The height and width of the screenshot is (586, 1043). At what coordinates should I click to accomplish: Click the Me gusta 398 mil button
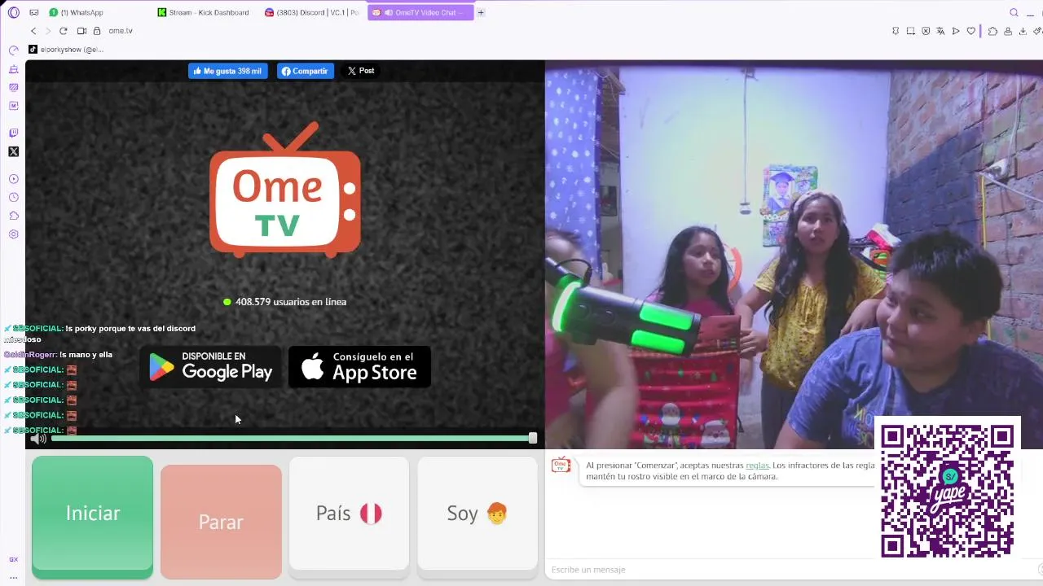227,71
